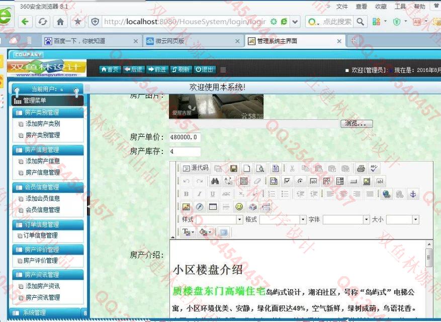Run spell check via ABC checkmark icon
The image size is (441, 322).
click(374, 169)
